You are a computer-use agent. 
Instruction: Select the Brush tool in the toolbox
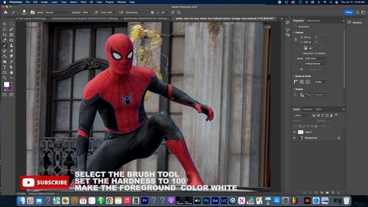point(5,45)
